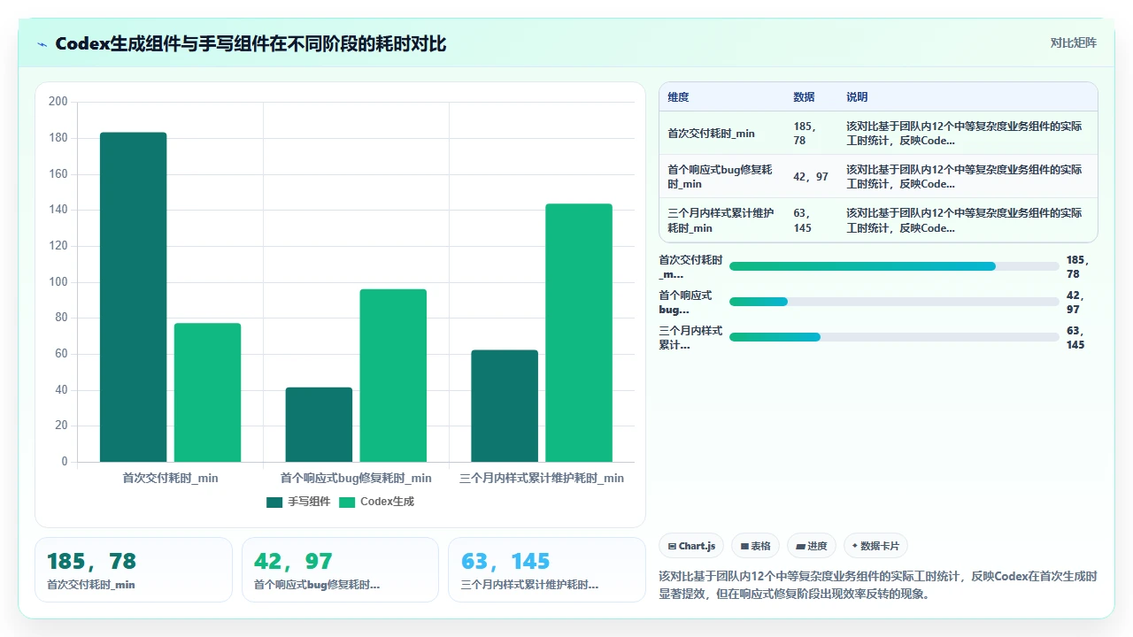The width and height of the screenshot is (1133, 637).
Task: Select 三个月内样式累计维护耗时_min in the table
Action: click(721, 220)
